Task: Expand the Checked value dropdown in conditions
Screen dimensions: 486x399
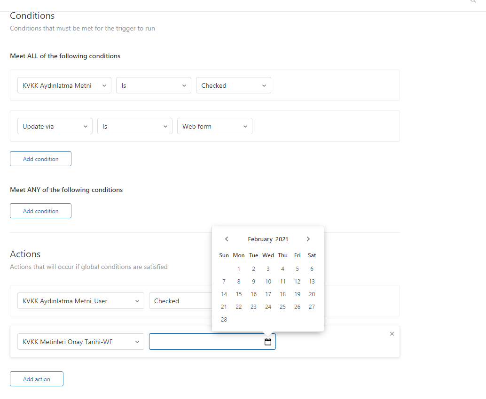Action: 233,85
